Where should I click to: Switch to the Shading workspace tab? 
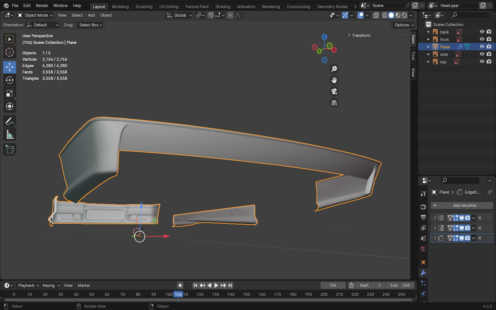click(x=223, y=7)
